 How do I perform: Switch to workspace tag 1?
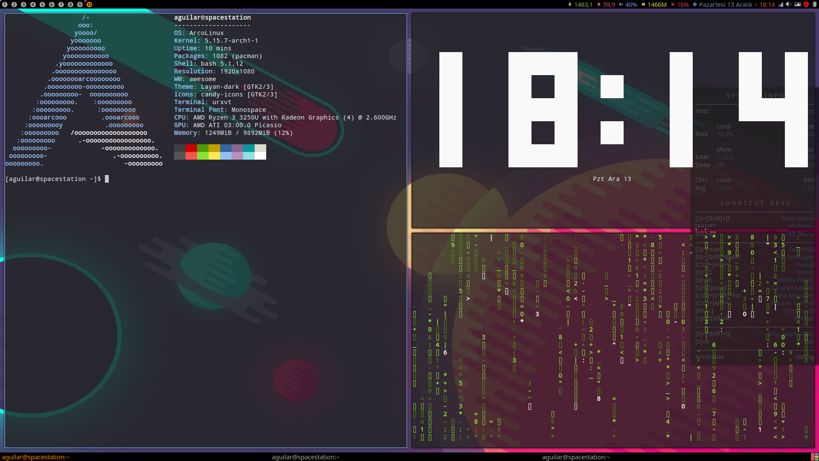(5, 4)
